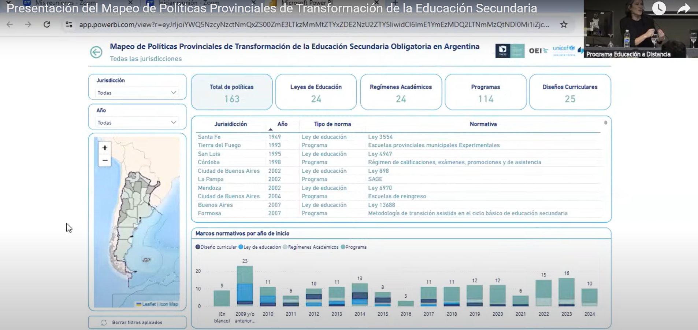The image size is (698, 330).
Task: Click the Argentina map area
Action: [137, 222]
